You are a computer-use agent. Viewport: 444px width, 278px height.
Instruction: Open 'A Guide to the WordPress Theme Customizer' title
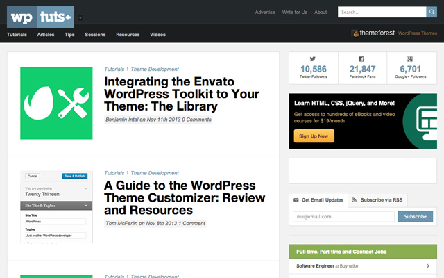pyautogui.click(x=185, y=197)
